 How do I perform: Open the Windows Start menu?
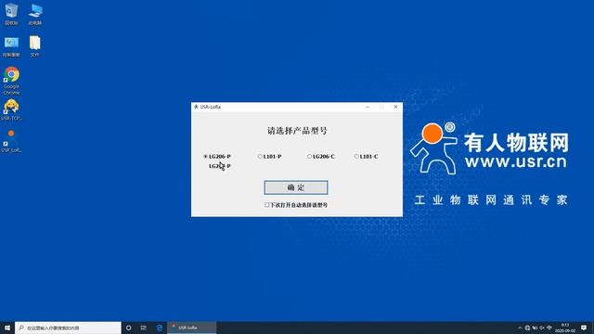tap(7, 328)
